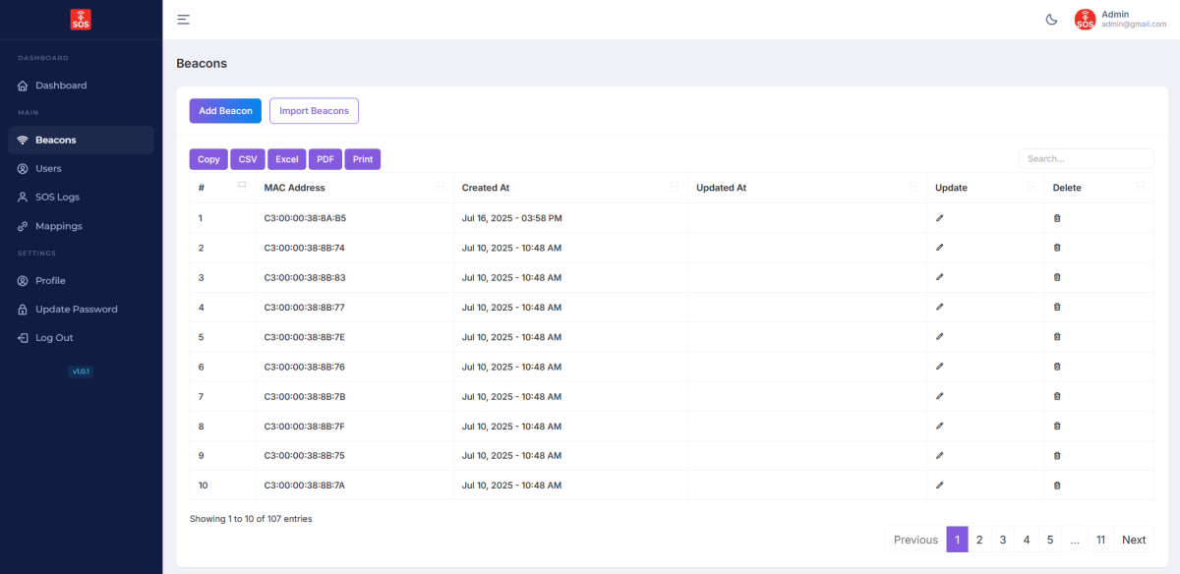Click the trash icon for beacon C3:00:00:38:8B:74
This screenshot has height=574, width=1180.
coord(1057,248)
